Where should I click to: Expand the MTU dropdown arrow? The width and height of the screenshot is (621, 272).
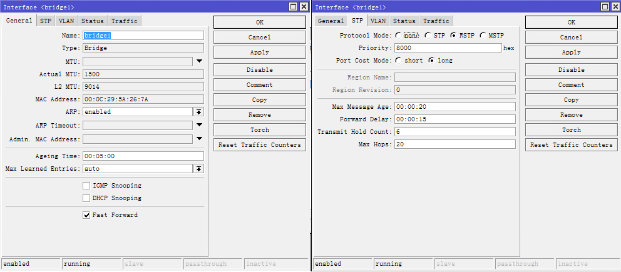tap(199, 61)
